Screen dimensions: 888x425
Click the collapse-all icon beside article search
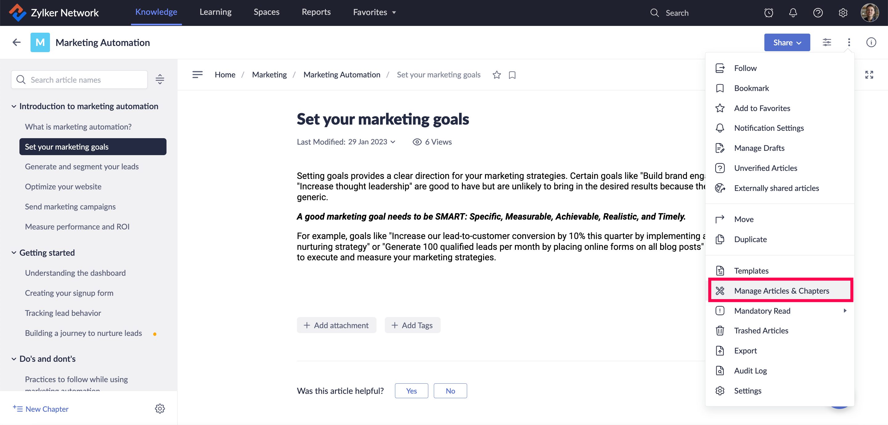coord(160,80)
